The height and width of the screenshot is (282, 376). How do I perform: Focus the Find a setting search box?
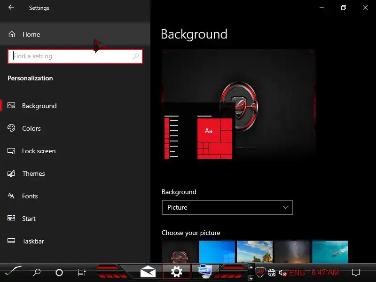point(75,56)
